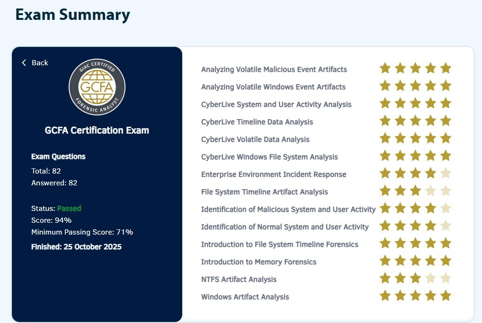Click Finished: 25 October 2025 text
The width and height of the screenshot is (482, 323).
(76, 247)
